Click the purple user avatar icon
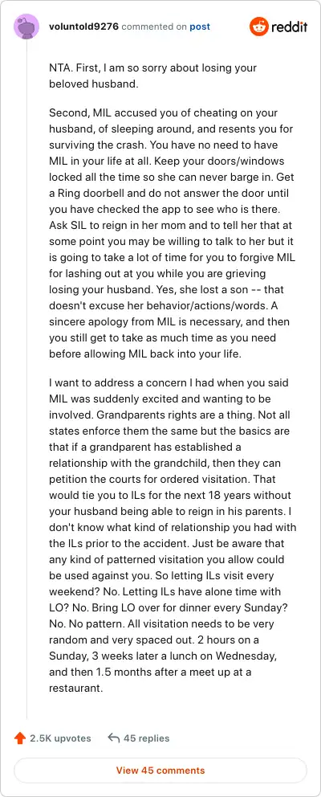Viewport: 321px width, 797px height. click(26, 27)
